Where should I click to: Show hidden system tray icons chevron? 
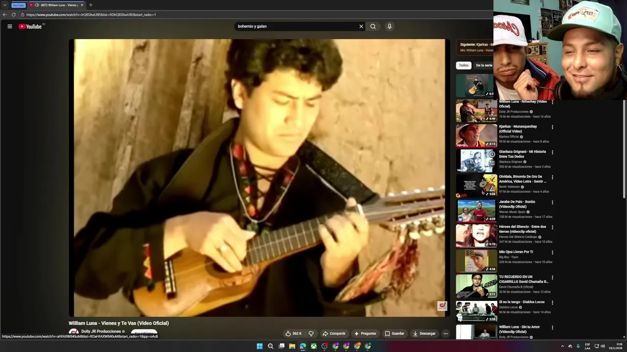pos(562,346)
